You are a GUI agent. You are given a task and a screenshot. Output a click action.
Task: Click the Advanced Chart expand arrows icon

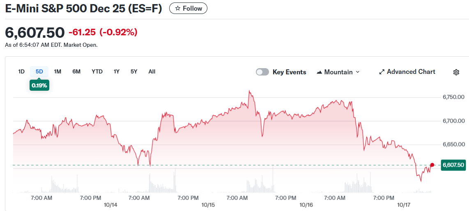382,72
